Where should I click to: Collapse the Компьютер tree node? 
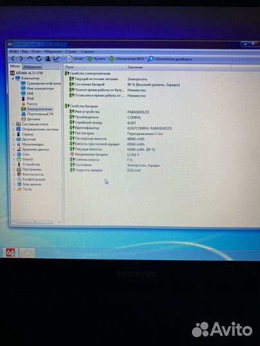[13, 78]
